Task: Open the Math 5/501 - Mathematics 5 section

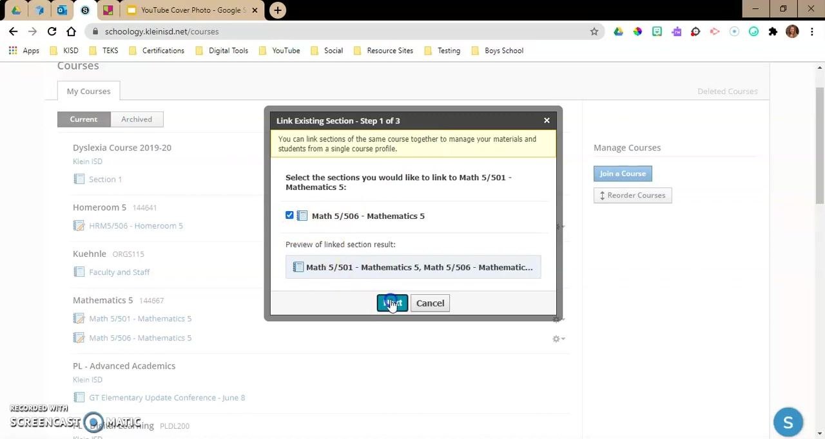Action: tap(141, 319)
